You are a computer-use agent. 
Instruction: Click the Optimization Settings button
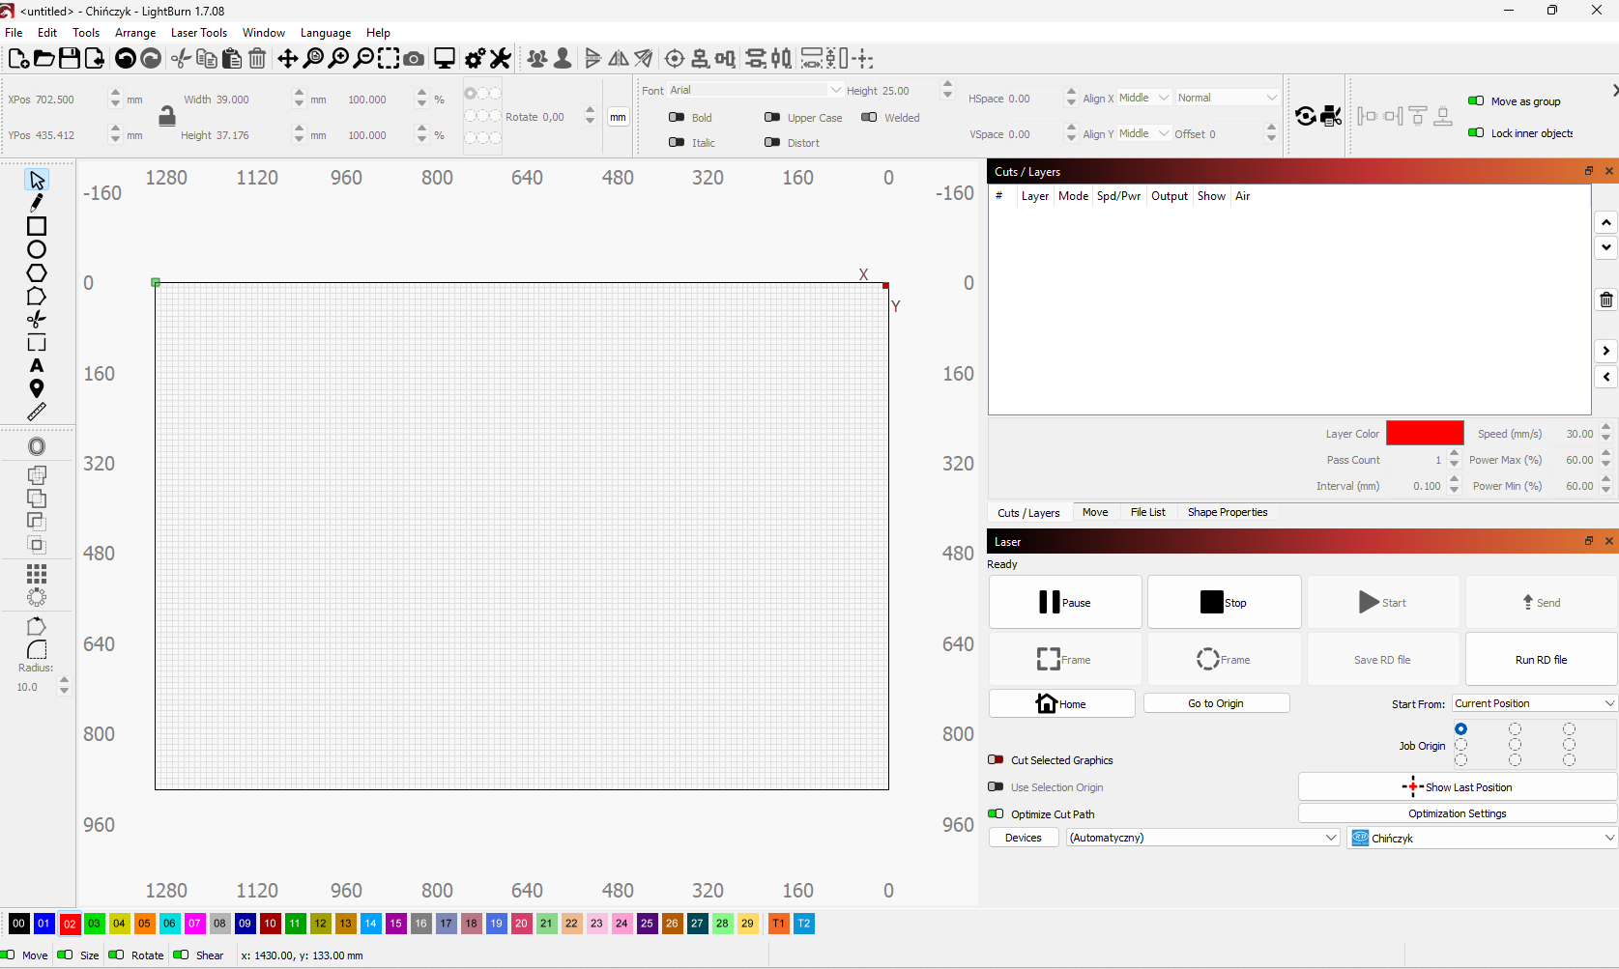(1457, 813)
